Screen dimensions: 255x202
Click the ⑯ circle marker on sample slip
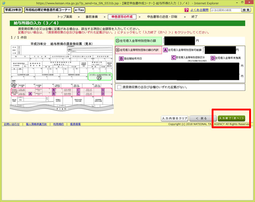pos(13,85)
